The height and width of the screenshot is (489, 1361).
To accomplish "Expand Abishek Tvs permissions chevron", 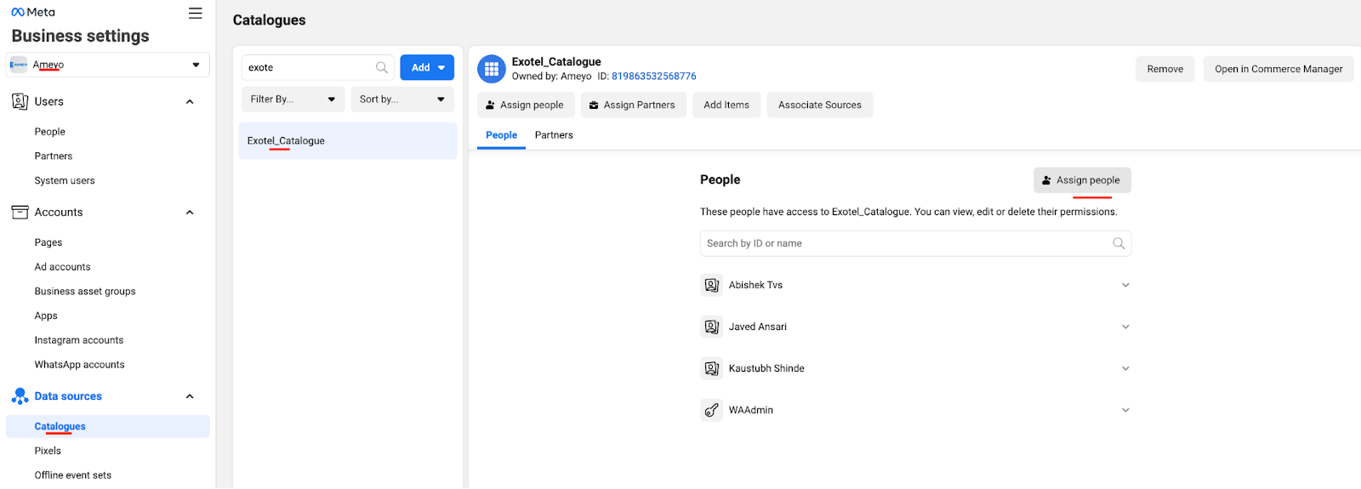I will pyautogui.click(x=1125, y=285).
